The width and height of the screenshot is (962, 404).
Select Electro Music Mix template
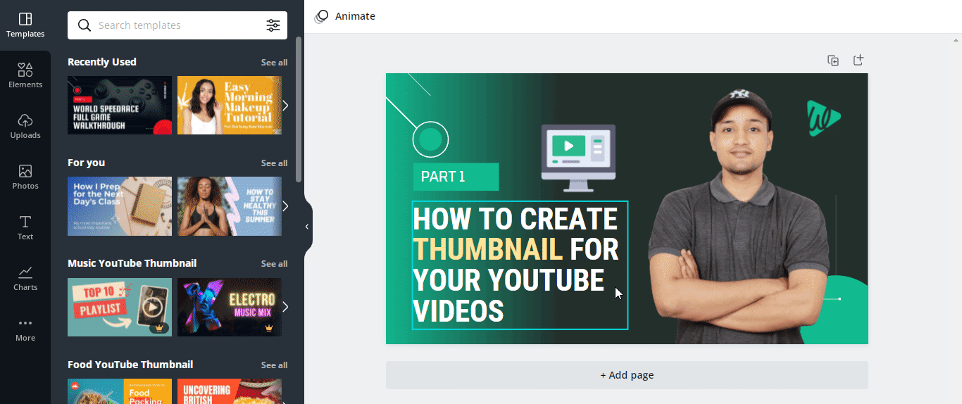point(230,307)
